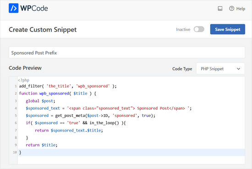Click the Code Type label

182,69
